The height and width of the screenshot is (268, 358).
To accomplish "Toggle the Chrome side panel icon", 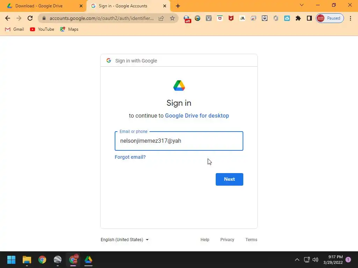I will (309, 18).
